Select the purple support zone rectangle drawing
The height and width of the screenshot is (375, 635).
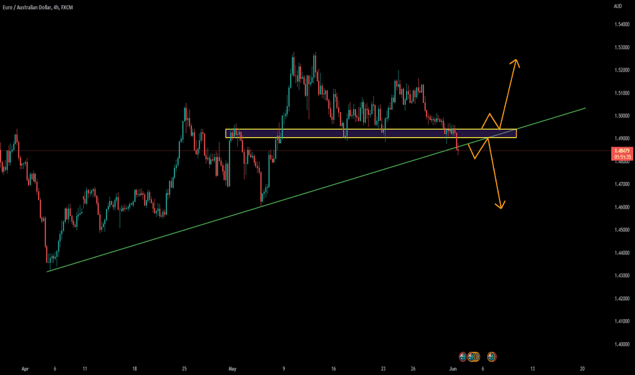point(371,134)
